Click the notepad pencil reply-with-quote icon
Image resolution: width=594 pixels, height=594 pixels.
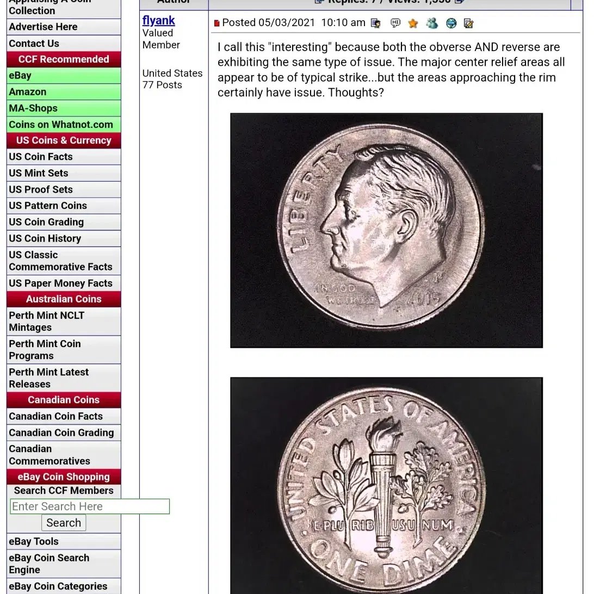(468, 23)
